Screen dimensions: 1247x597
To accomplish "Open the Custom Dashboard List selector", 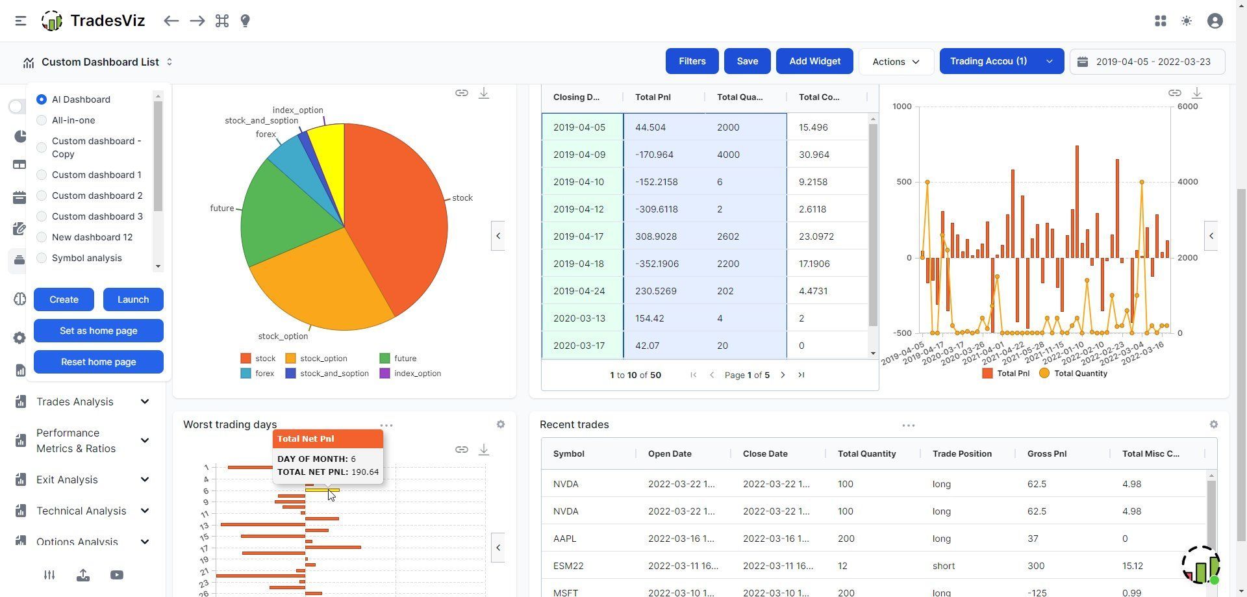I will coord(99,62).
